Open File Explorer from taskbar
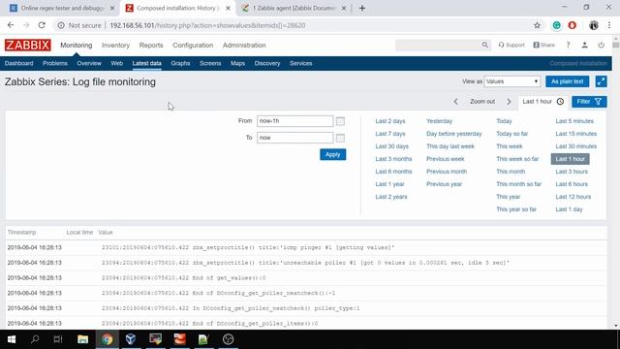The image size is (620, 349). (82, 339)
